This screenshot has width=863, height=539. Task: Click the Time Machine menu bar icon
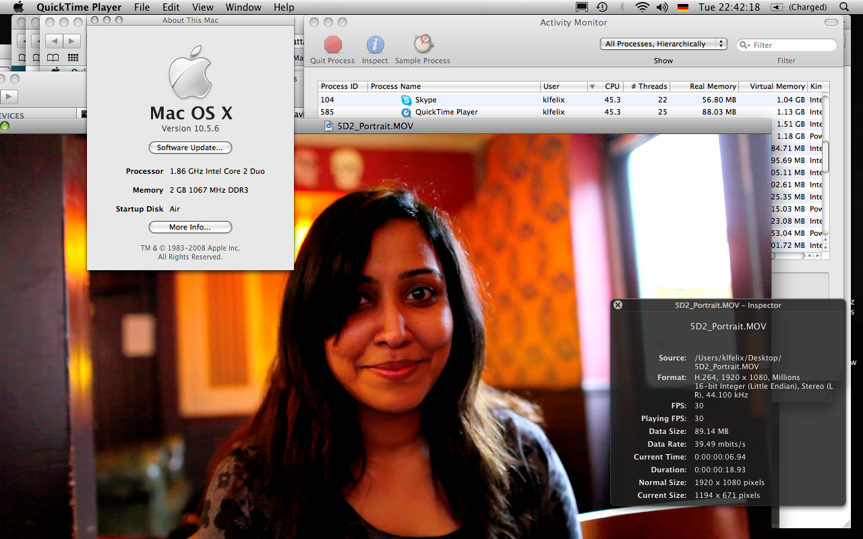coord(601,7)
